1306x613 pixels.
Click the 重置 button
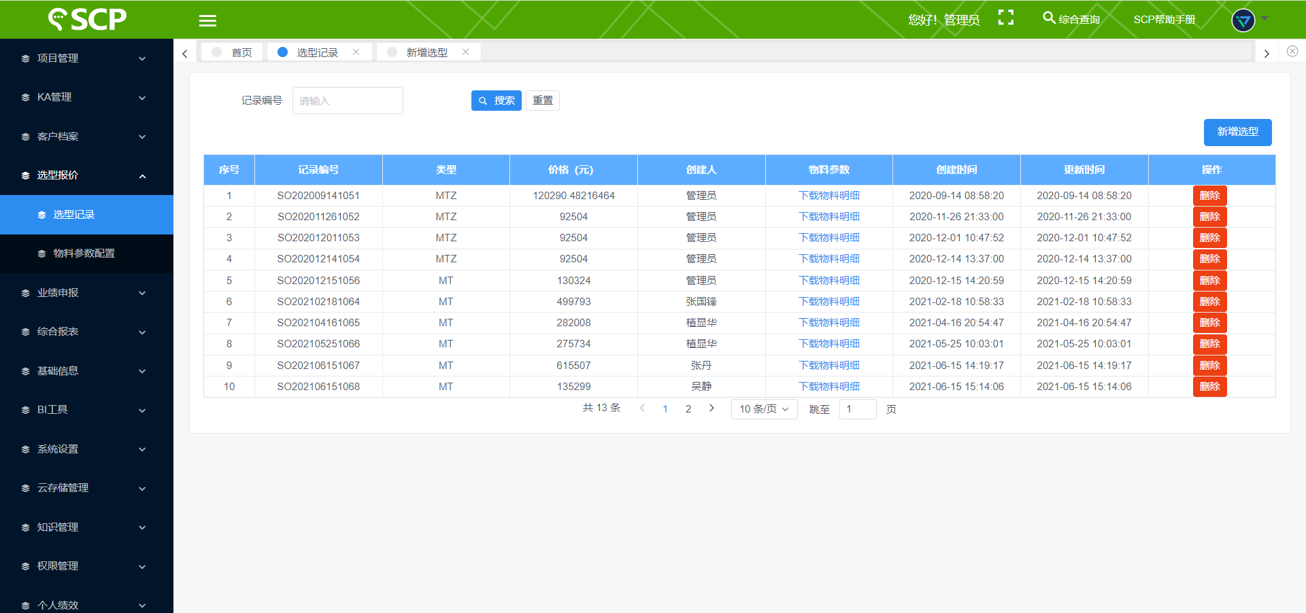(x=543, y=101)
